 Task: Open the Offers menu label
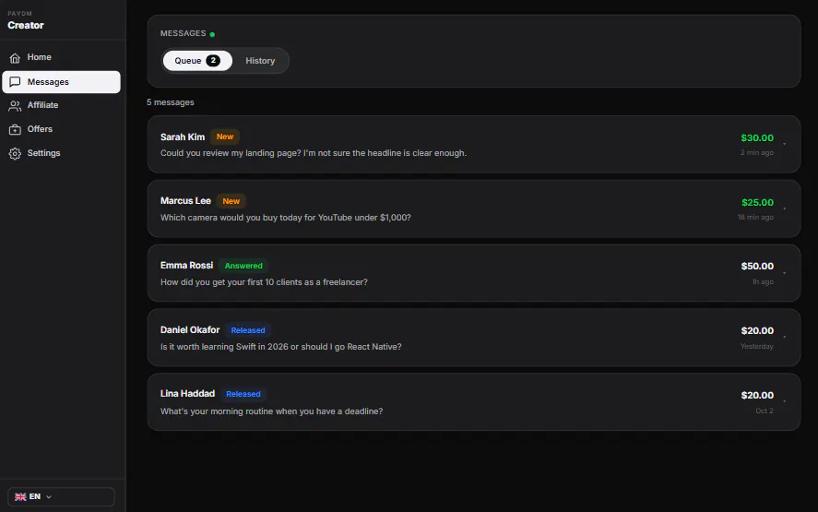click(x=40, y=129)
